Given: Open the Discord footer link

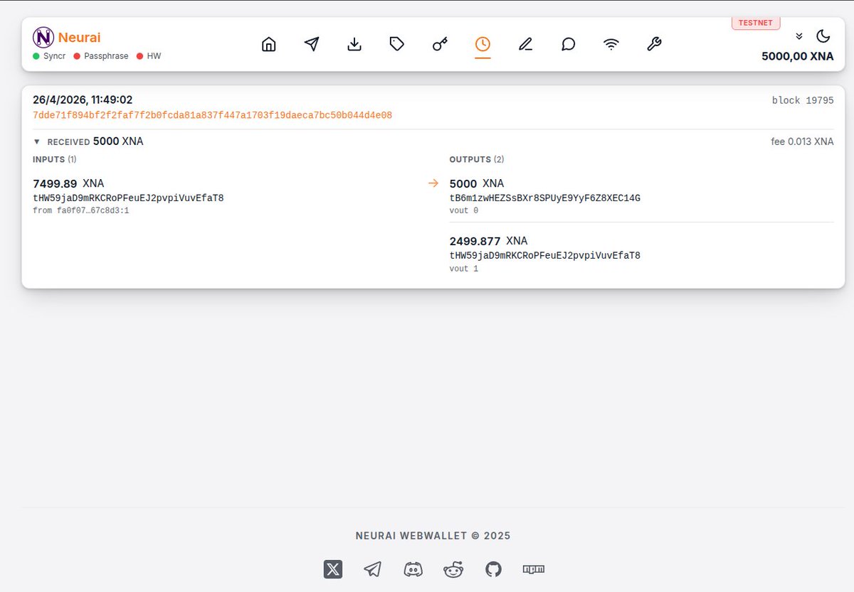Looking at the screenshot, I should click(413, 569).
